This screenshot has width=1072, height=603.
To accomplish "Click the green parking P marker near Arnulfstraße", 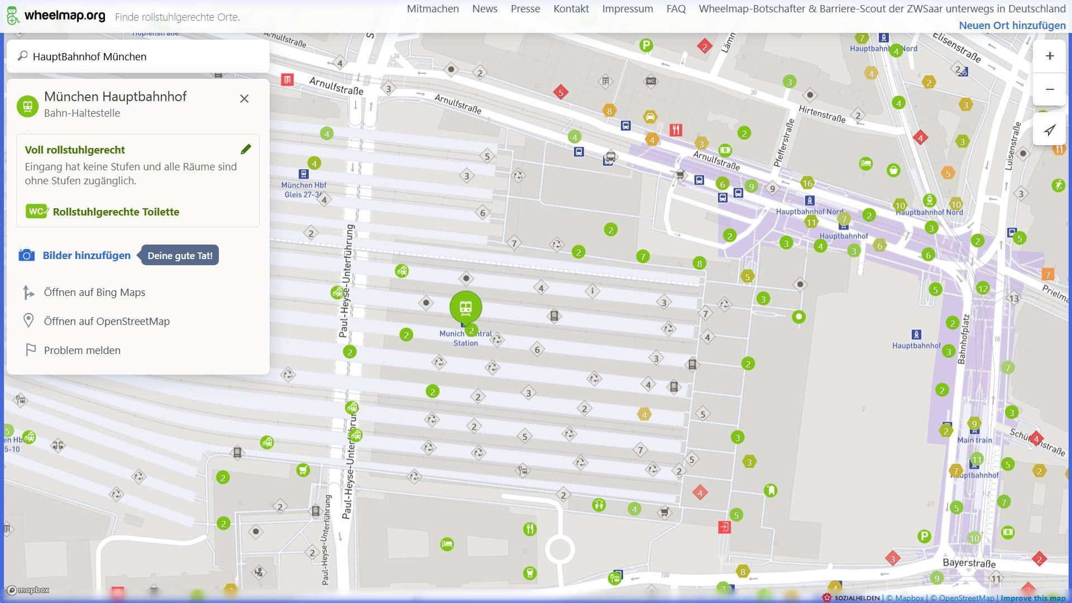I will [x=646, y=46].
